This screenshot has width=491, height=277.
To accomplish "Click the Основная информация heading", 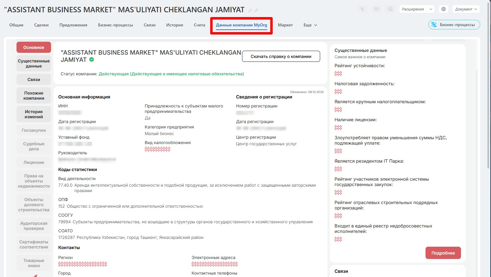I will [84, 97].
